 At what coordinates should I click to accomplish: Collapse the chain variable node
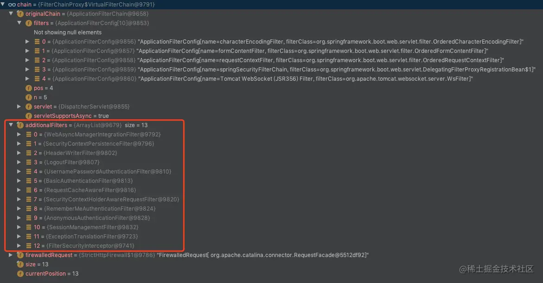tap(3, 4)
